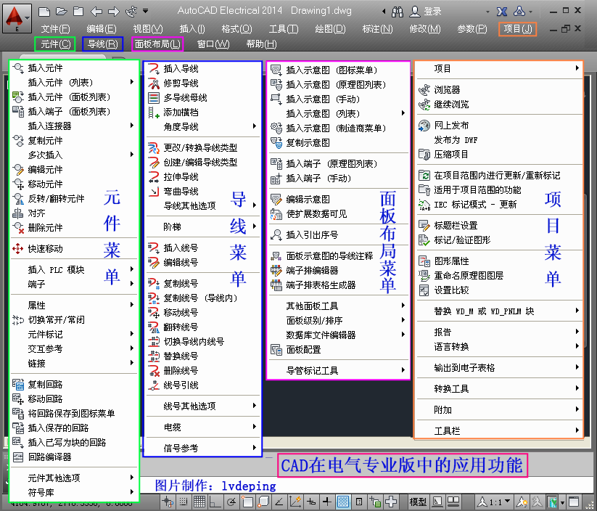The image size is (597, 511).
Task: Toggle grid display in status bar
Action: 199,502
